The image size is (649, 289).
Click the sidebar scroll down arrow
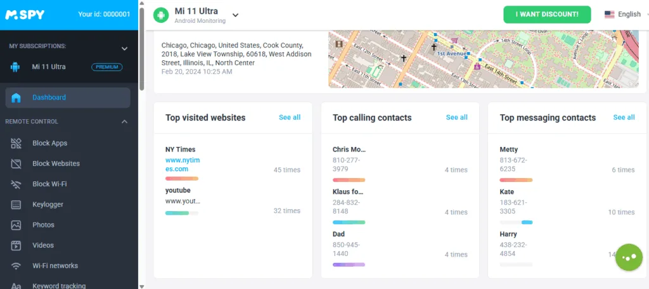[142, 286]
